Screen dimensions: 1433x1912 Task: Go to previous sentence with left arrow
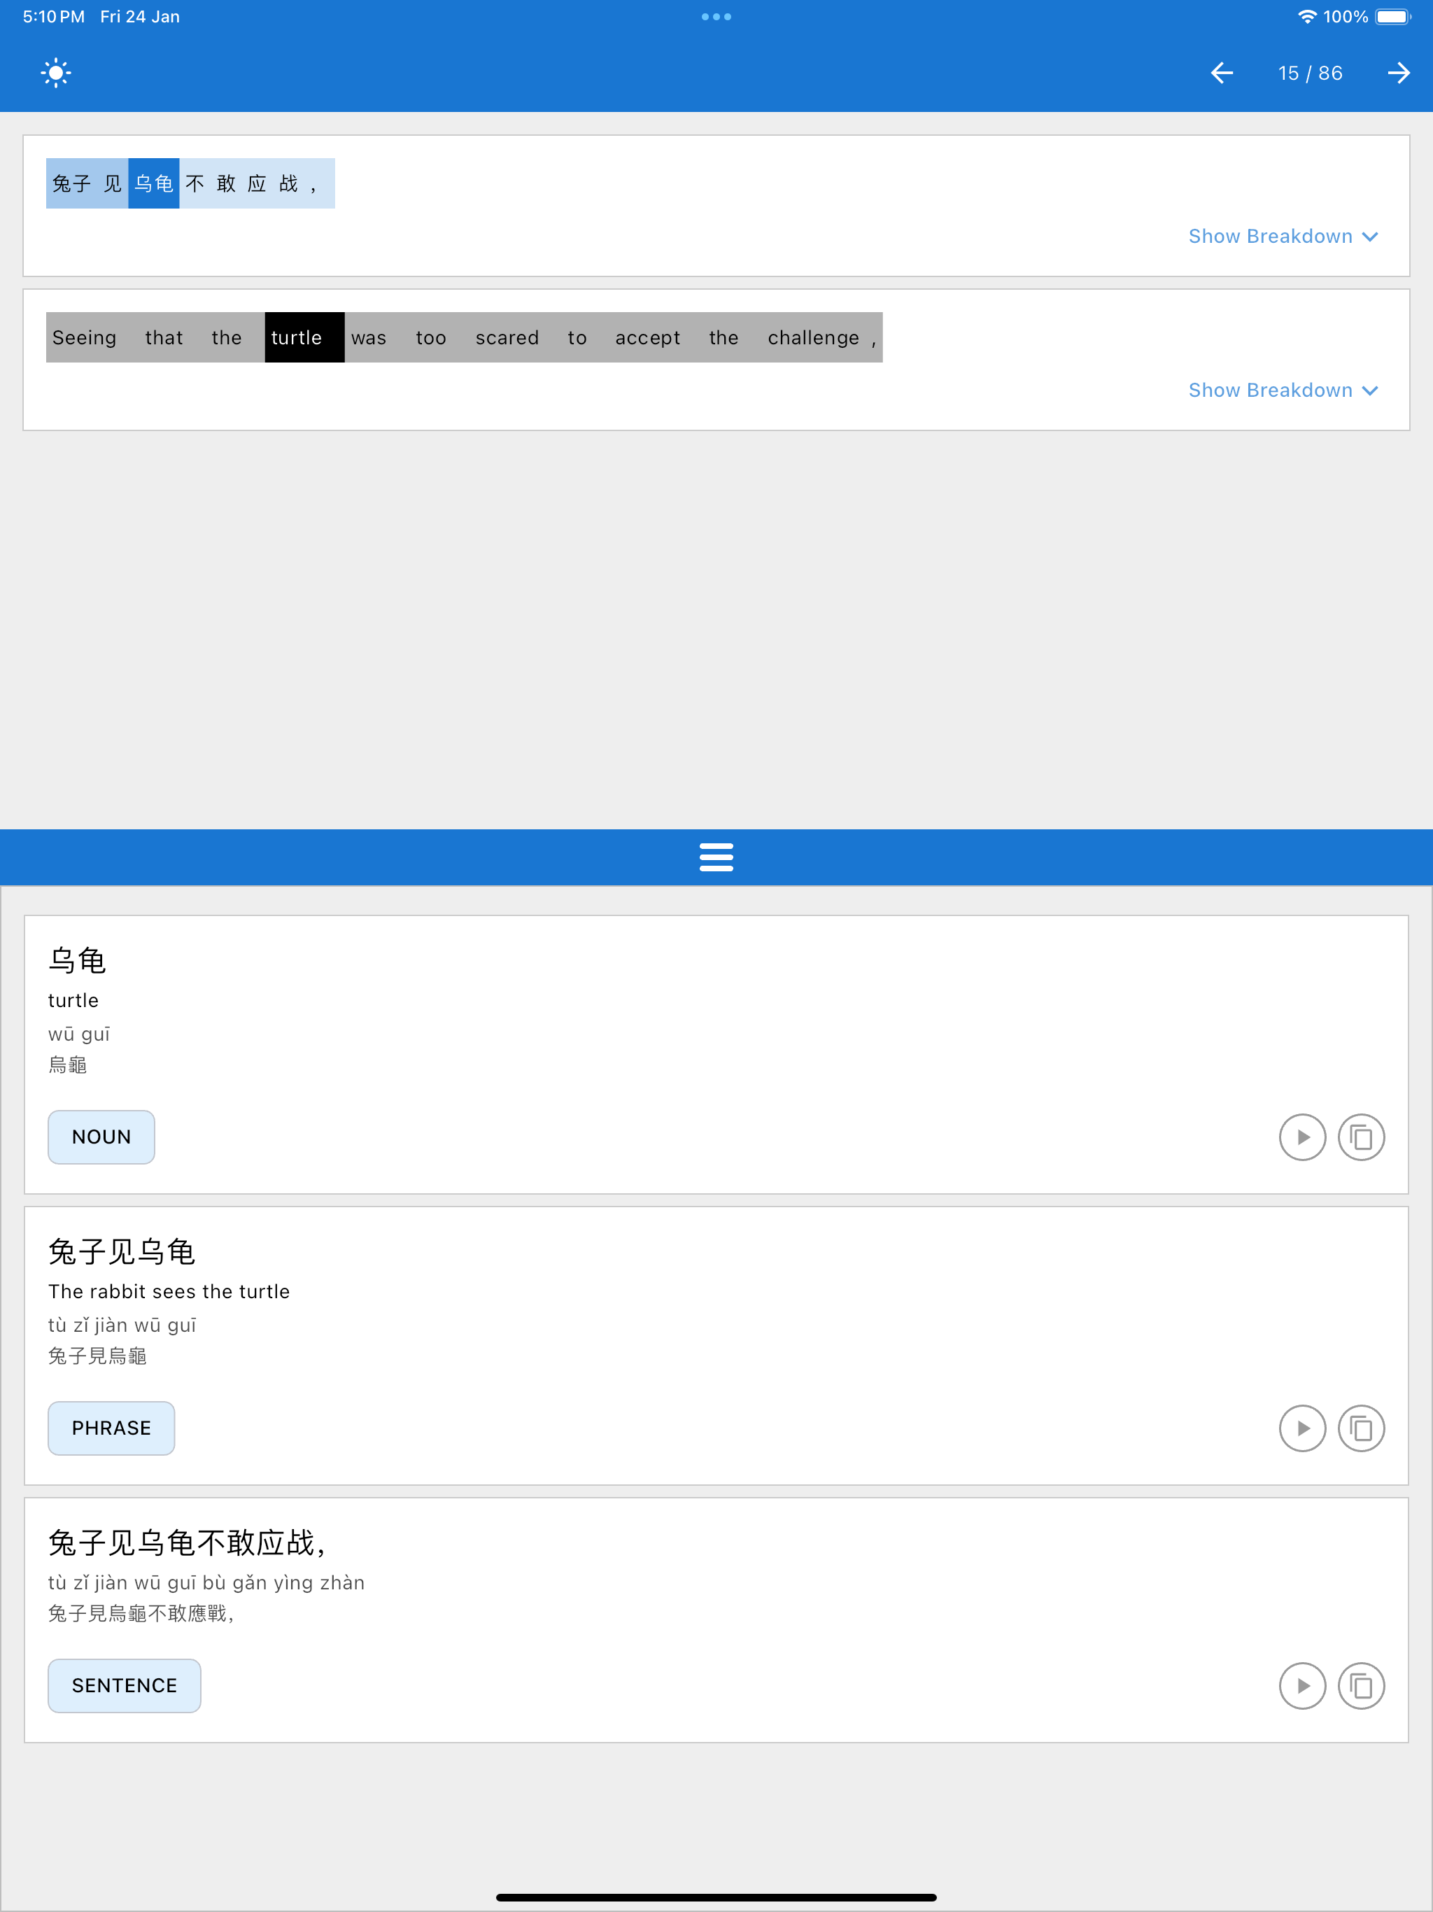coord(1221,73)
